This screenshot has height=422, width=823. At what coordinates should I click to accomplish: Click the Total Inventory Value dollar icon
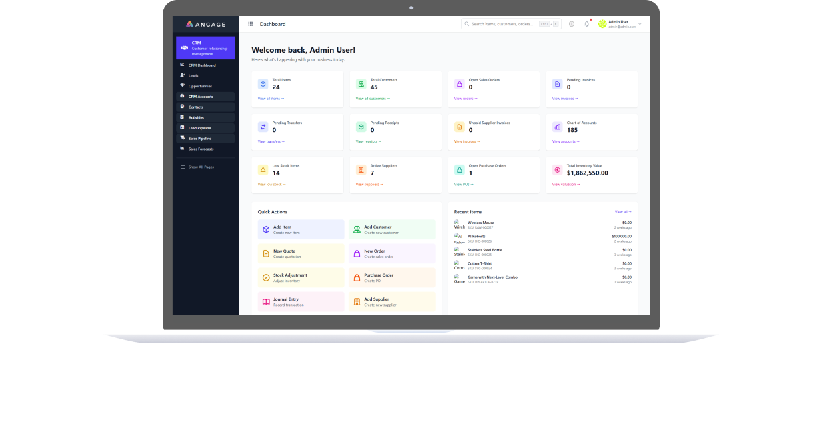(x=557, y=170)
